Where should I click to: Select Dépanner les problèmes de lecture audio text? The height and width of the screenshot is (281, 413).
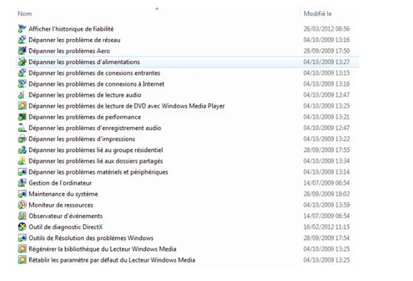pos(85,95)
